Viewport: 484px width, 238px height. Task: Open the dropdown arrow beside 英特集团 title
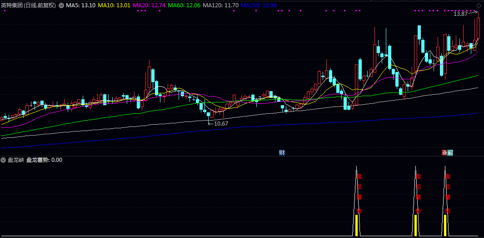pos(61,5)
